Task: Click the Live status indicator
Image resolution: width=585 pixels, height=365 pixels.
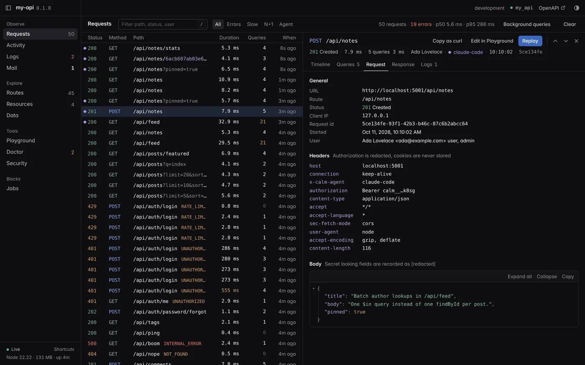Action: pyautogui.click(x=13, y=349)
